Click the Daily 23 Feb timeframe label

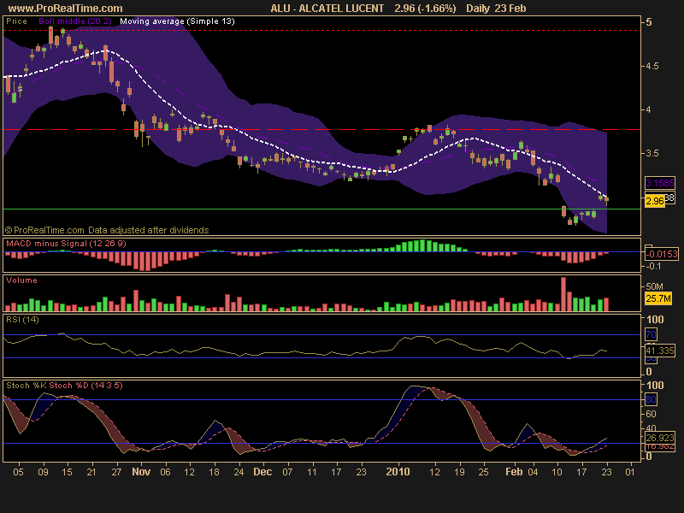[496, 9]
